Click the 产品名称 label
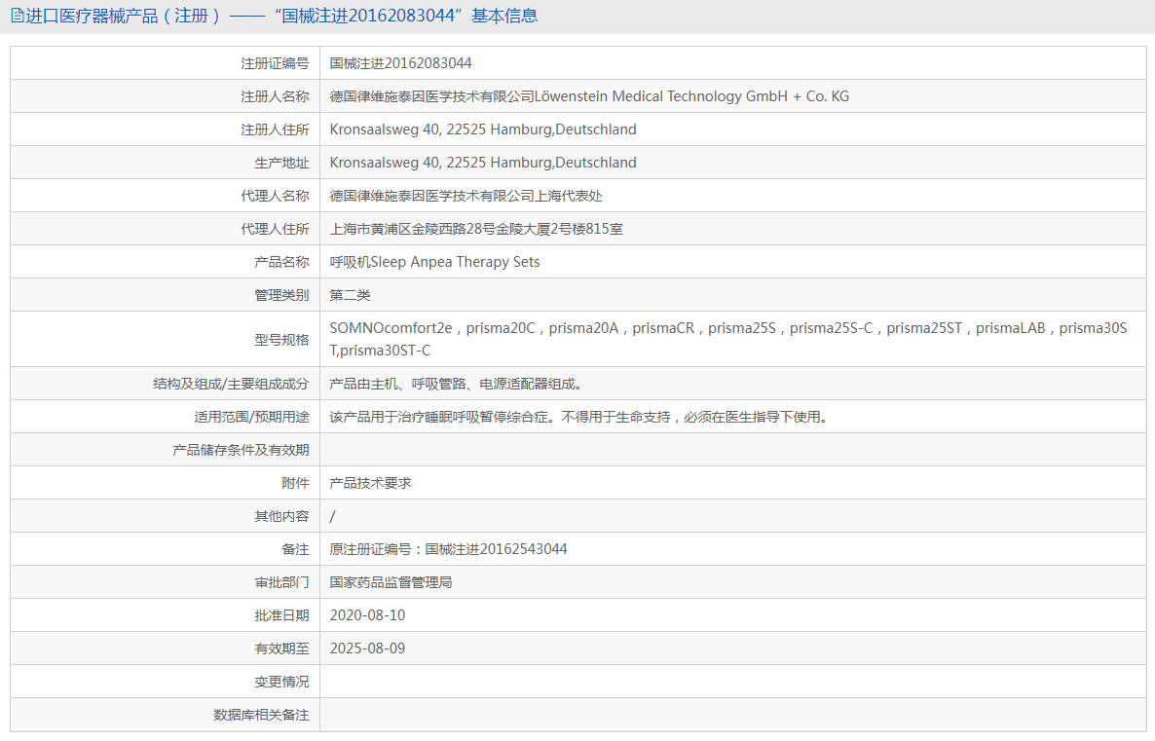Screen dimensions: 1155x741 pyautogui.click(x=282, y=262)
